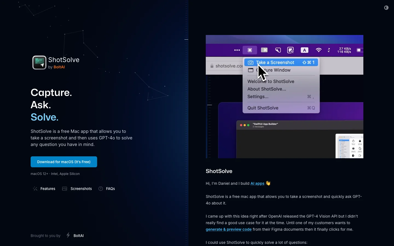The height and width of the screenshot is (246, 394).
Task: Click the ShotSolve app logo icon
Action: tap(39, 63)
